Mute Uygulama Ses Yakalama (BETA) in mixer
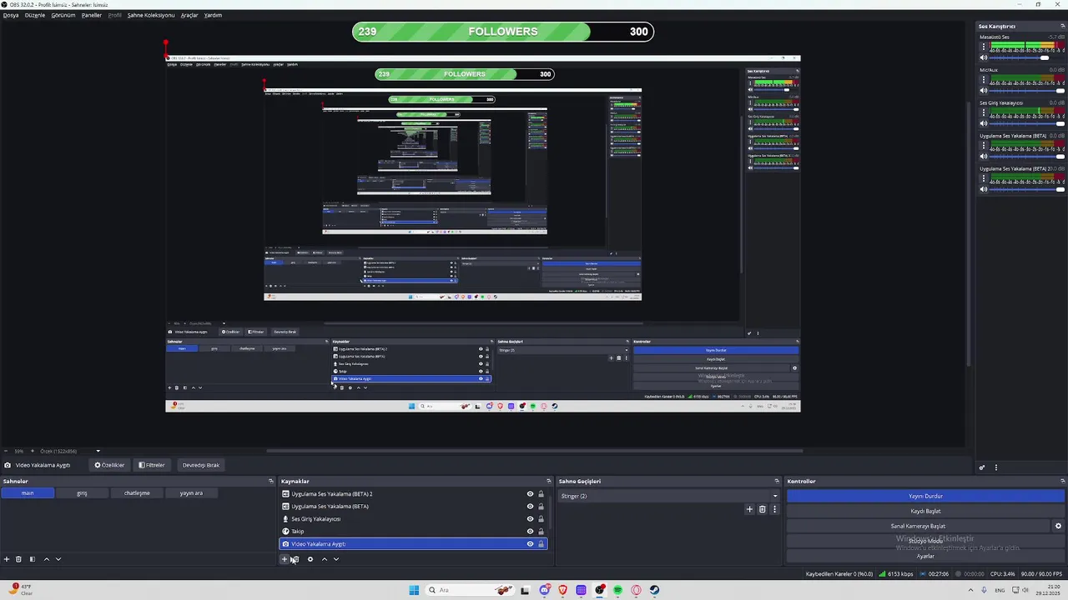1068x600 pixels. (984, 156)
